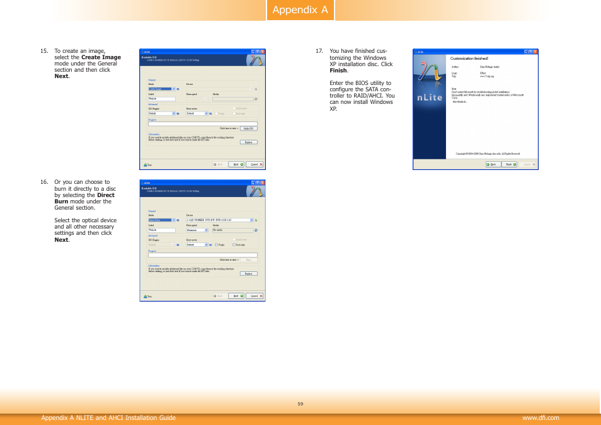Click greyed Cancel in Customization finished window
This screenshot has width=601, height=425.
click(x=528, y=164)
